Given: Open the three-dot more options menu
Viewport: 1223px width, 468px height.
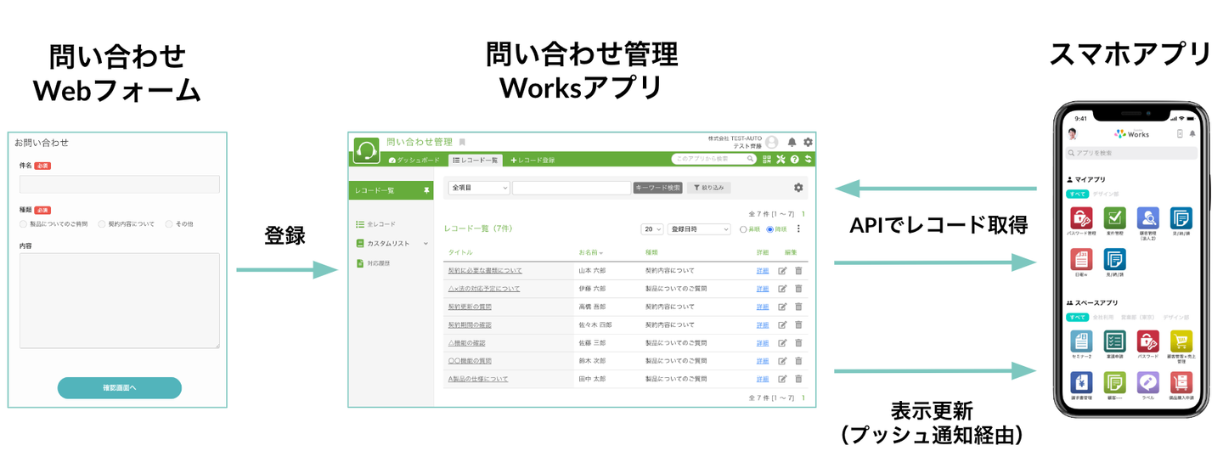Looking at the screenshot, I should 797,228.
